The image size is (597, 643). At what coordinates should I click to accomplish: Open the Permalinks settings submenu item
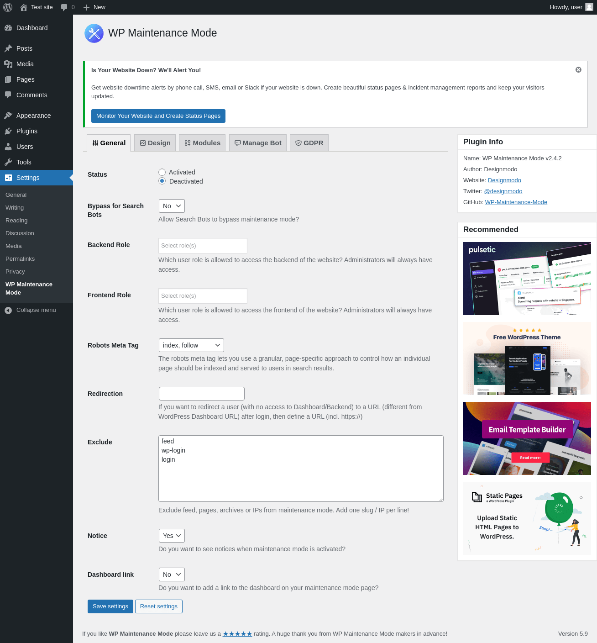tap(20, 259)
